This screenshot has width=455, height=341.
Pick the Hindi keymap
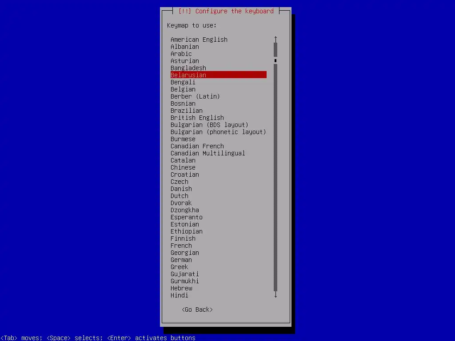(x=219, y=295)
